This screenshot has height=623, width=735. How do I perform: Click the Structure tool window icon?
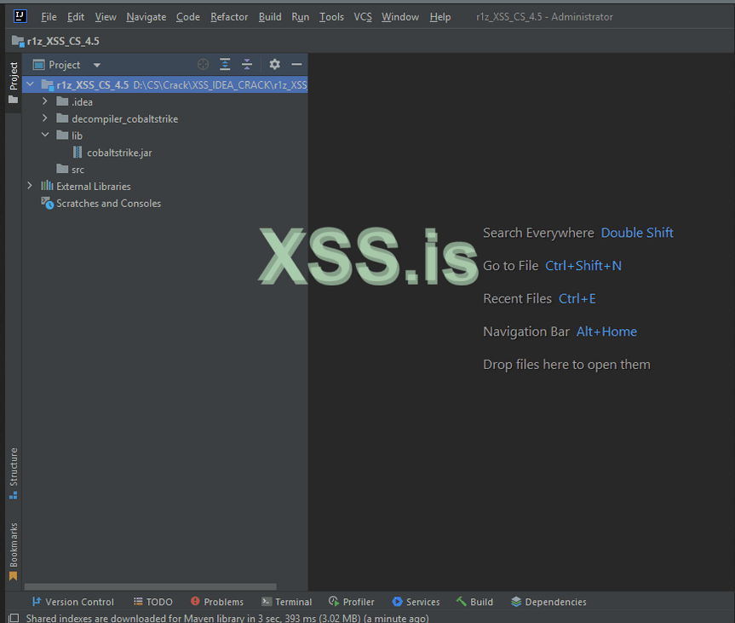[x=13, y=495]
